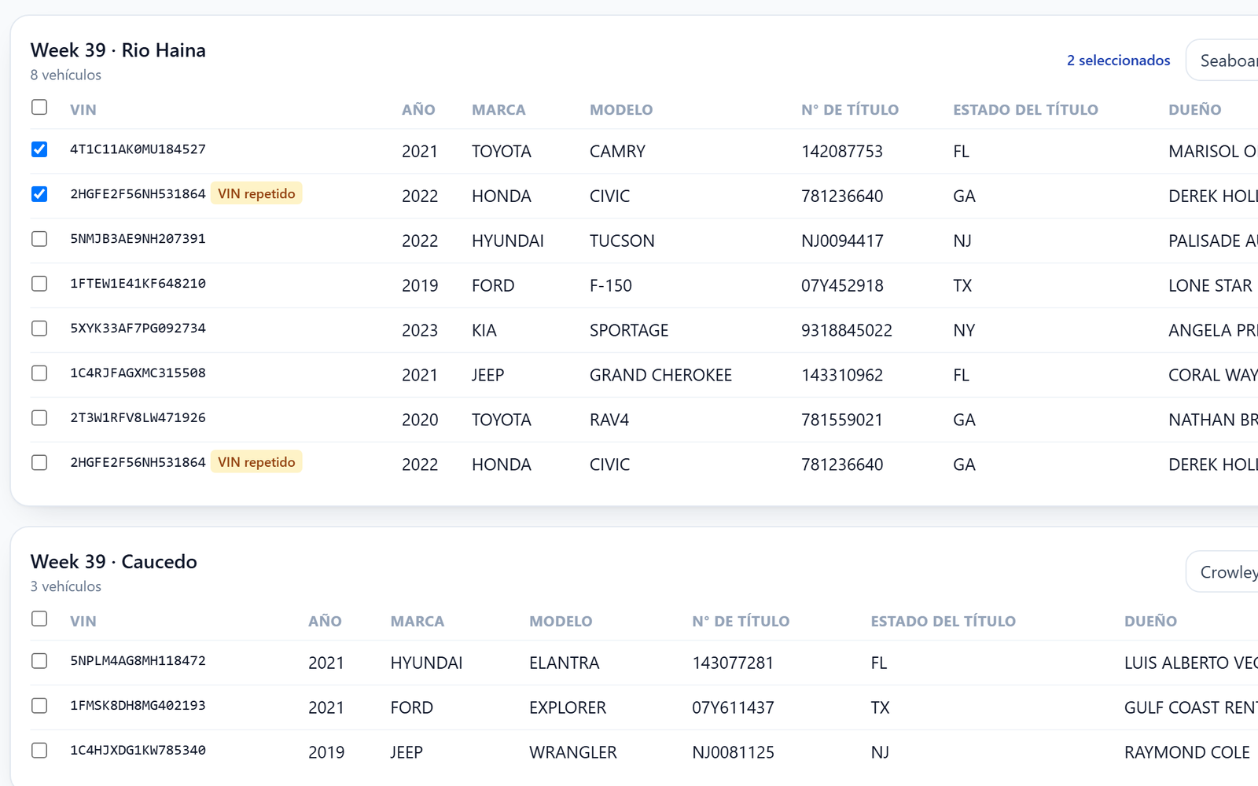Click the '2 seleccionados' link

coord(1118,61)
